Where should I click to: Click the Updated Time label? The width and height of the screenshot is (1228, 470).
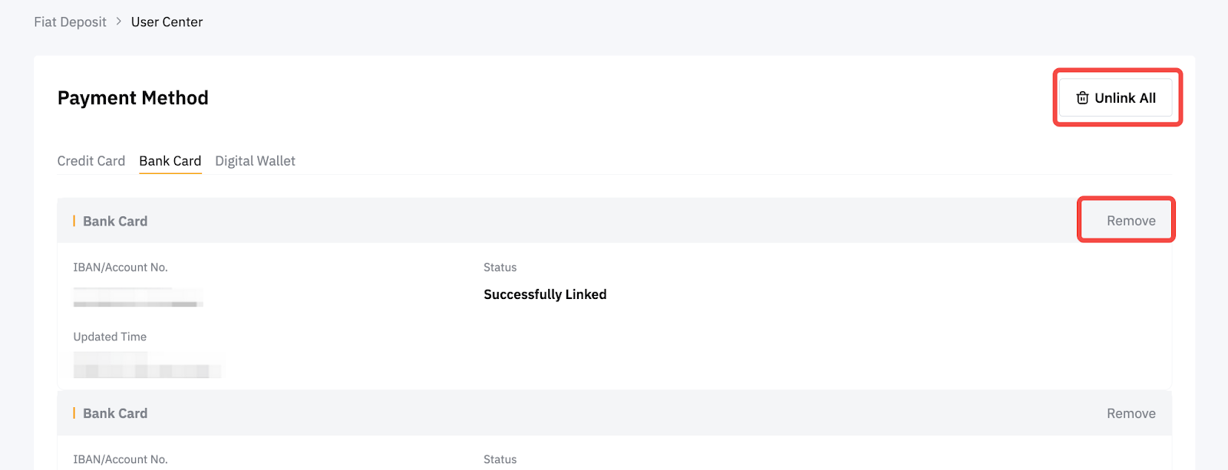pos(110,337)
